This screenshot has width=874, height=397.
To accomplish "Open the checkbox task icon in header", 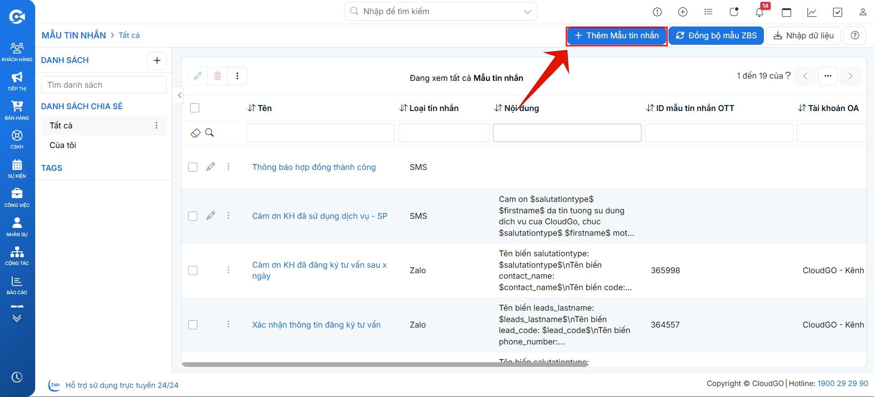I will pyautogui.click(x=837, y=12).
